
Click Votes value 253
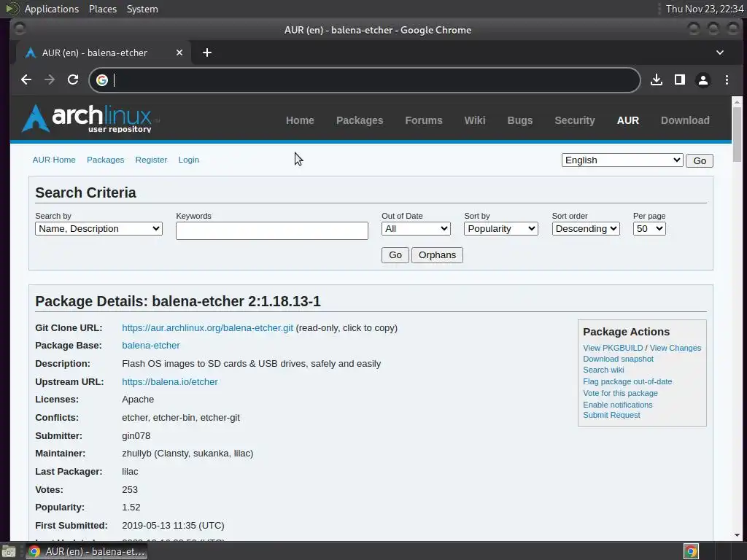point(130,489)
